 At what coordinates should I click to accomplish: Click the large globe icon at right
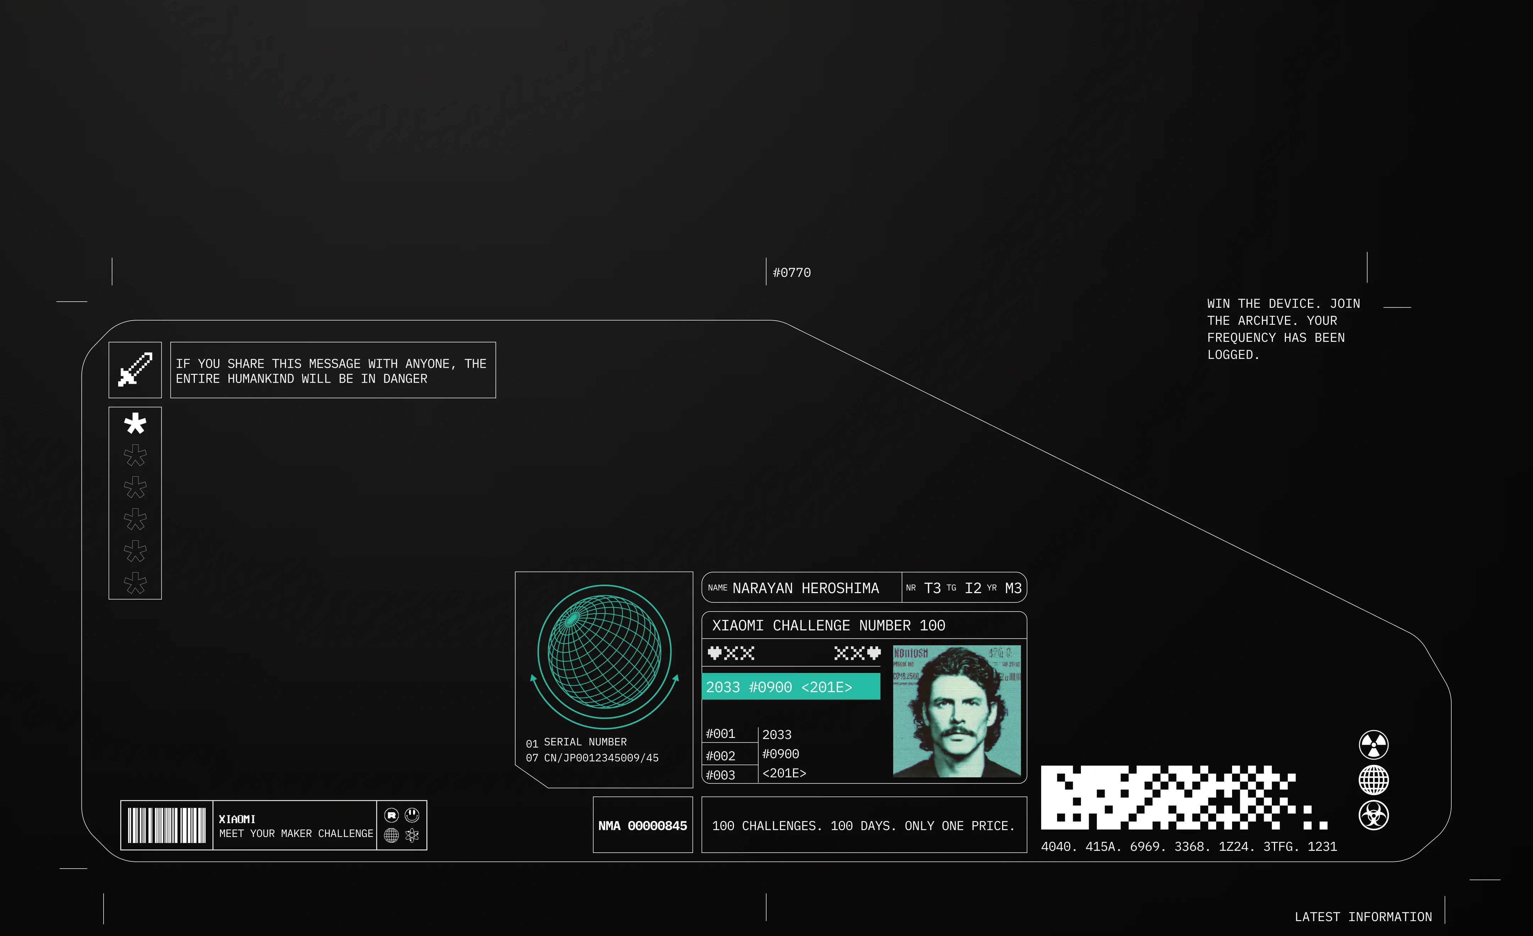point(1373,780)
